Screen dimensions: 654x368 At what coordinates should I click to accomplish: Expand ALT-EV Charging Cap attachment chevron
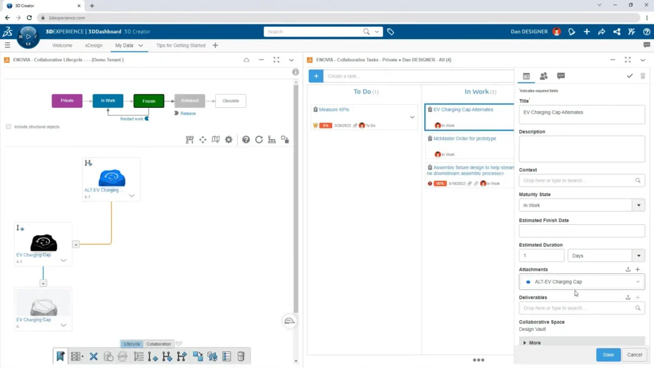tap(638, 282)
